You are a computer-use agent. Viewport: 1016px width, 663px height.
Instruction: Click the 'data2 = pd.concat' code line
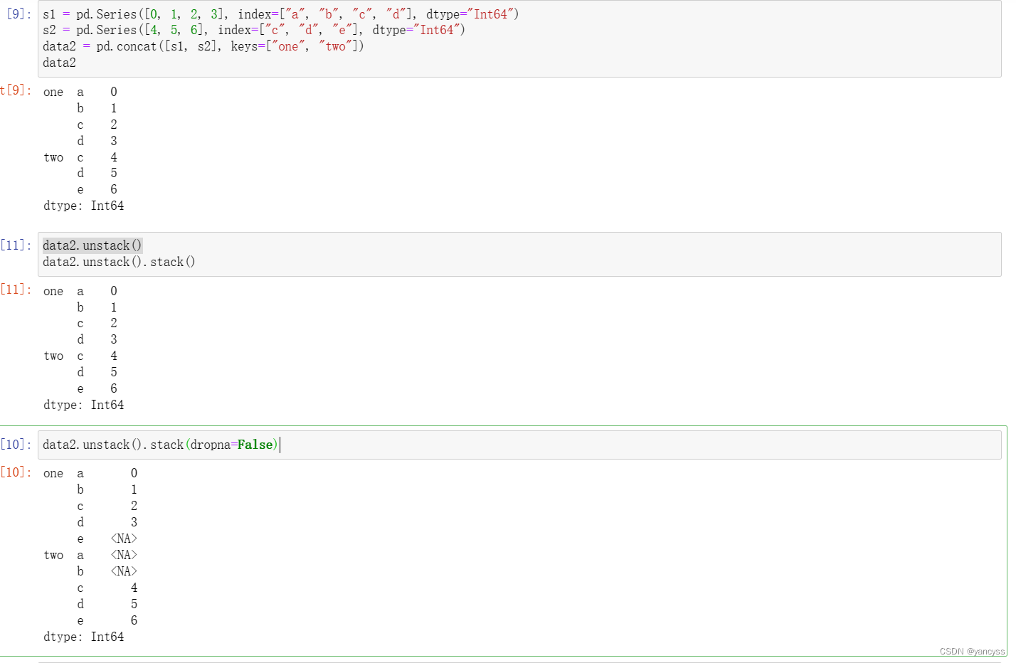203,46
